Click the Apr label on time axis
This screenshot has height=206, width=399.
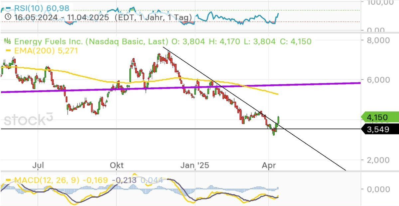(268, 165)
